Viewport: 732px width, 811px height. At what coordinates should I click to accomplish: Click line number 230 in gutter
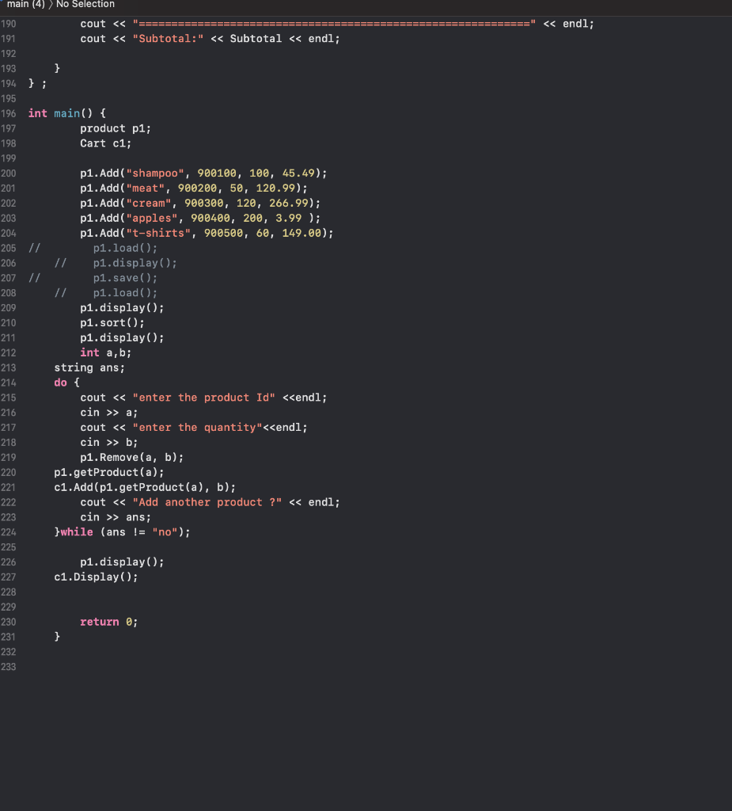tap(8, 623)
